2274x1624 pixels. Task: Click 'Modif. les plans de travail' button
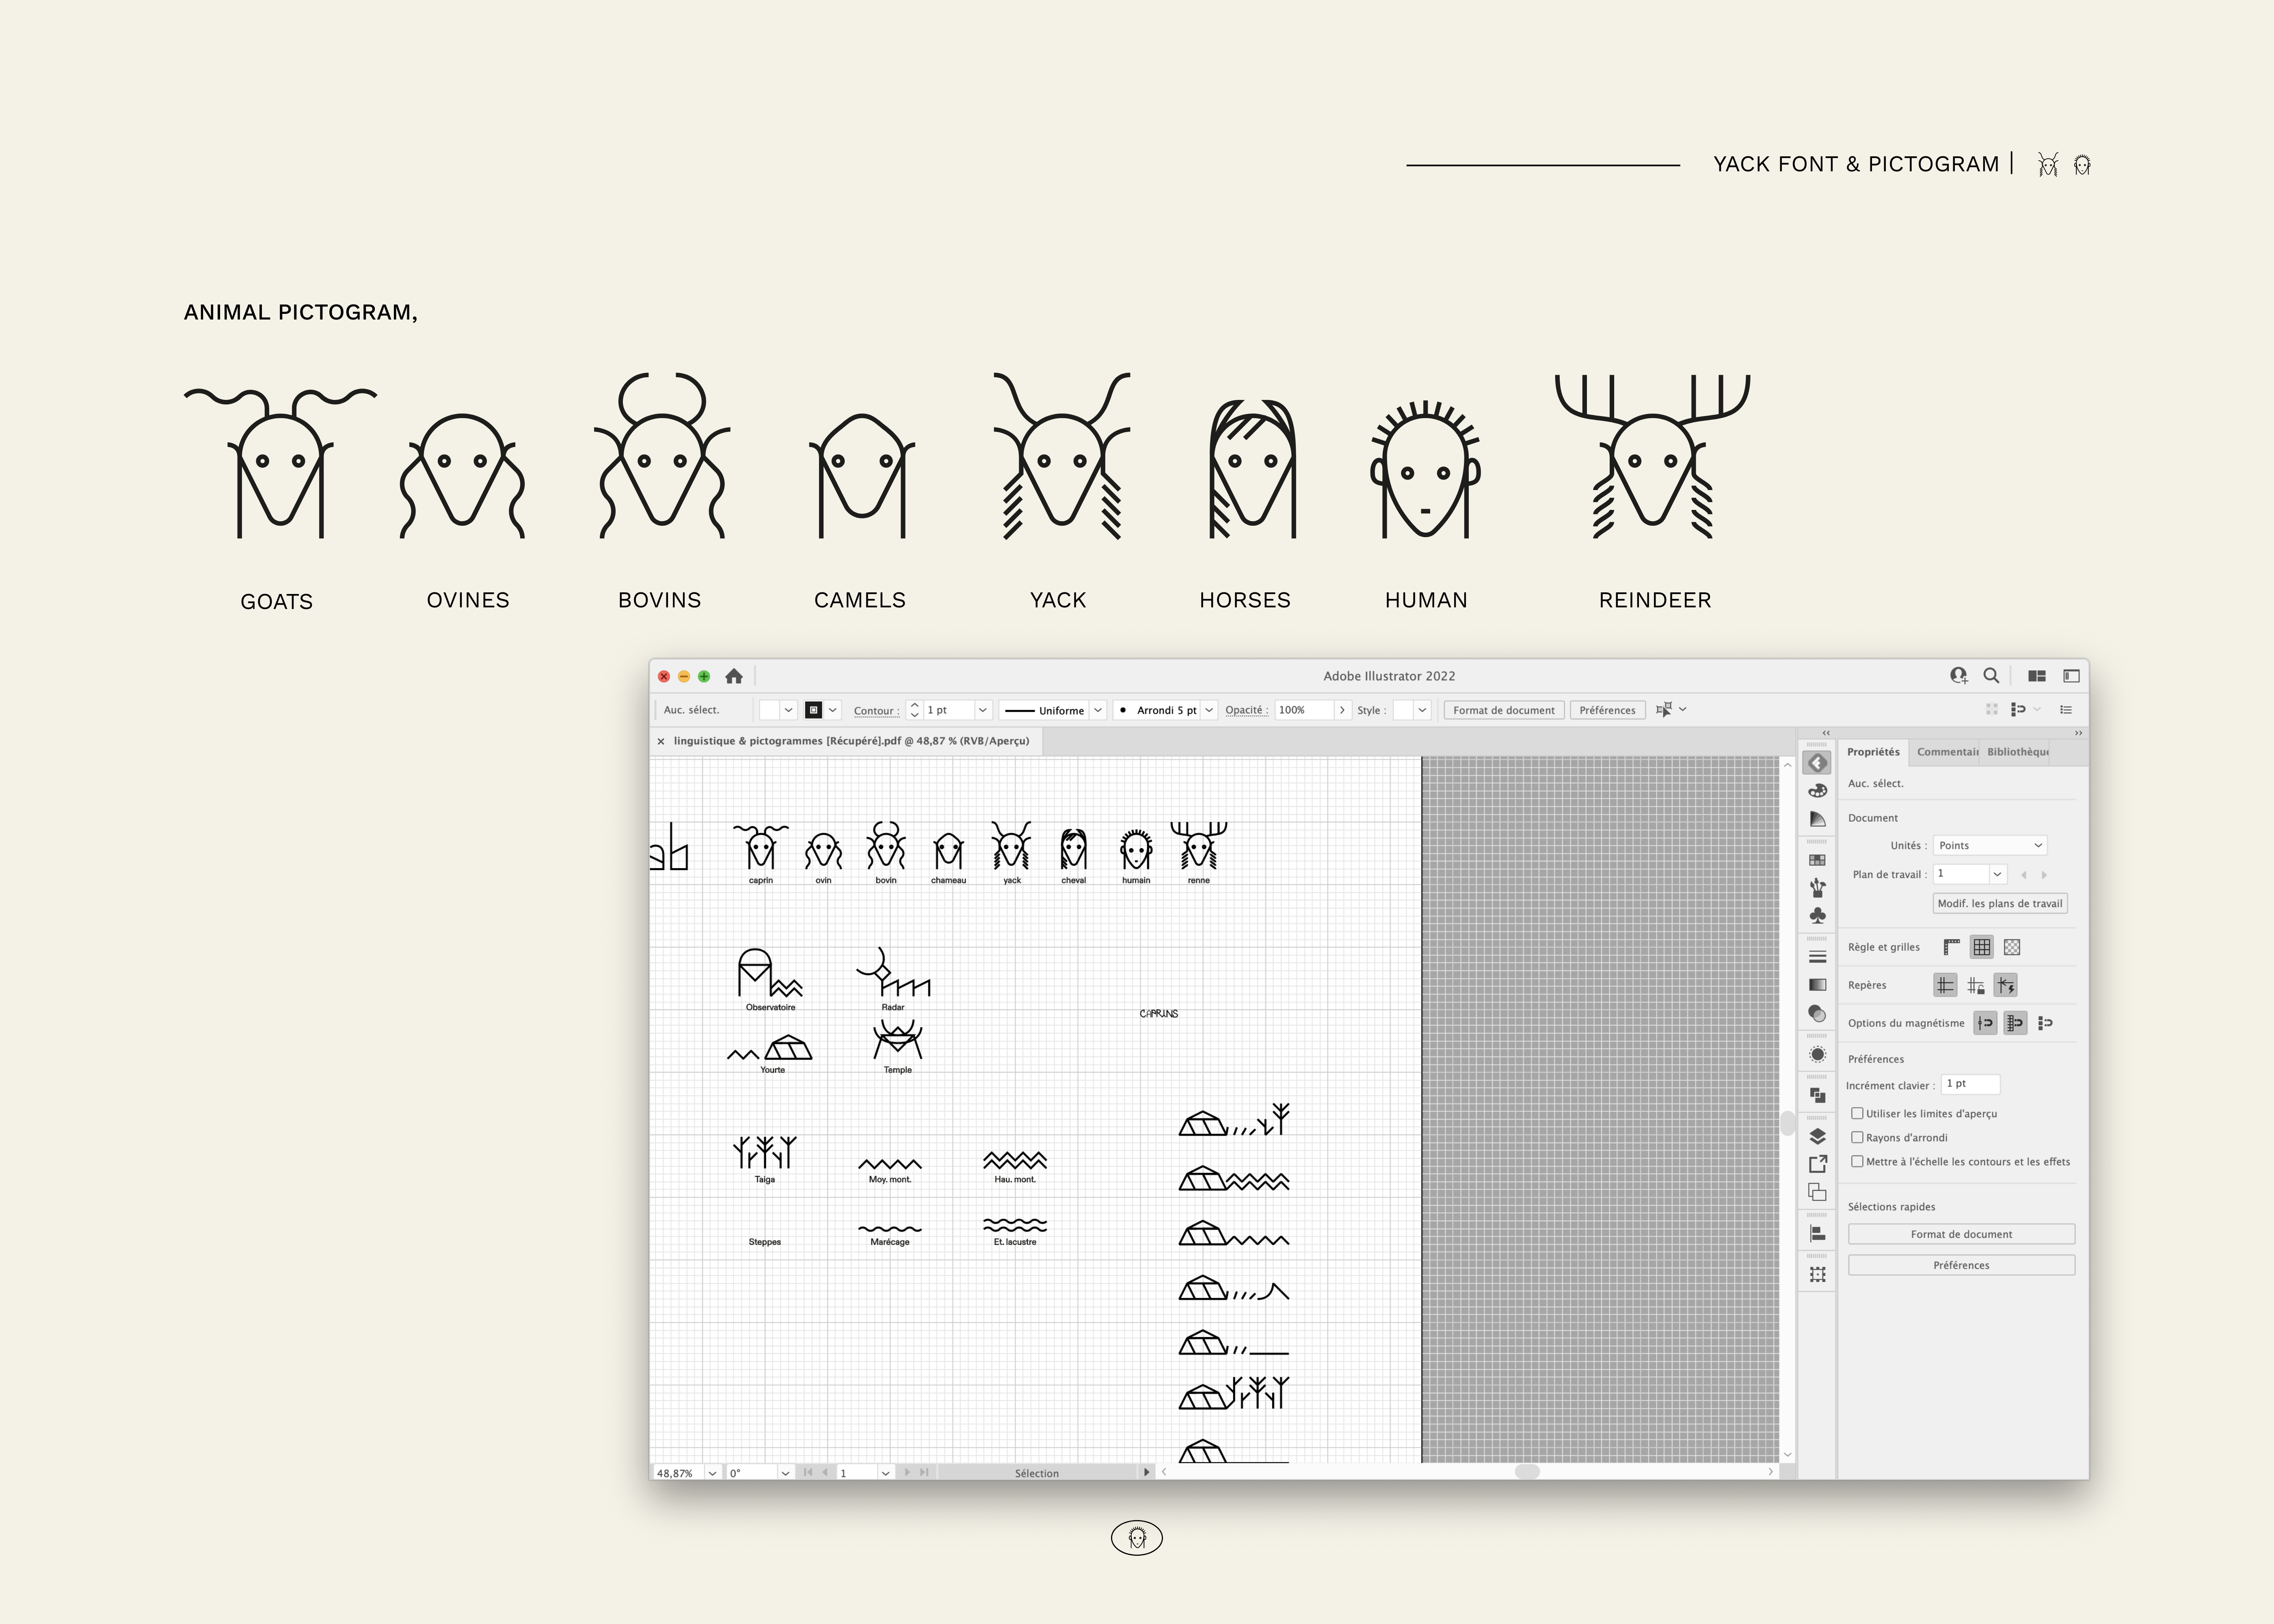1999,903
